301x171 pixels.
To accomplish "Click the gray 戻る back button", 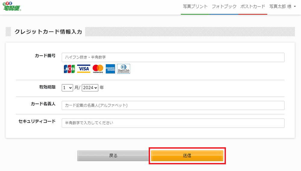I will click(x=113, y=156).
